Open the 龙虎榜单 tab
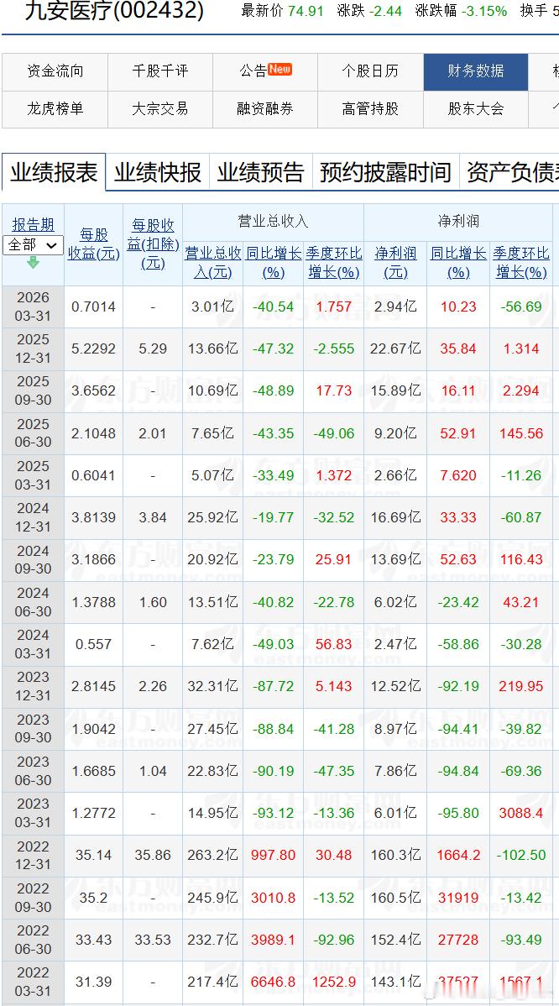The height and width of the screenshot is (1006, 559). (x=55, y=109)
